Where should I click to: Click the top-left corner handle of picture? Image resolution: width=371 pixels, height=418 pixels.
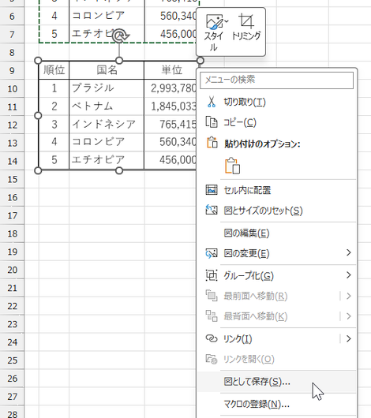point(38,61)
